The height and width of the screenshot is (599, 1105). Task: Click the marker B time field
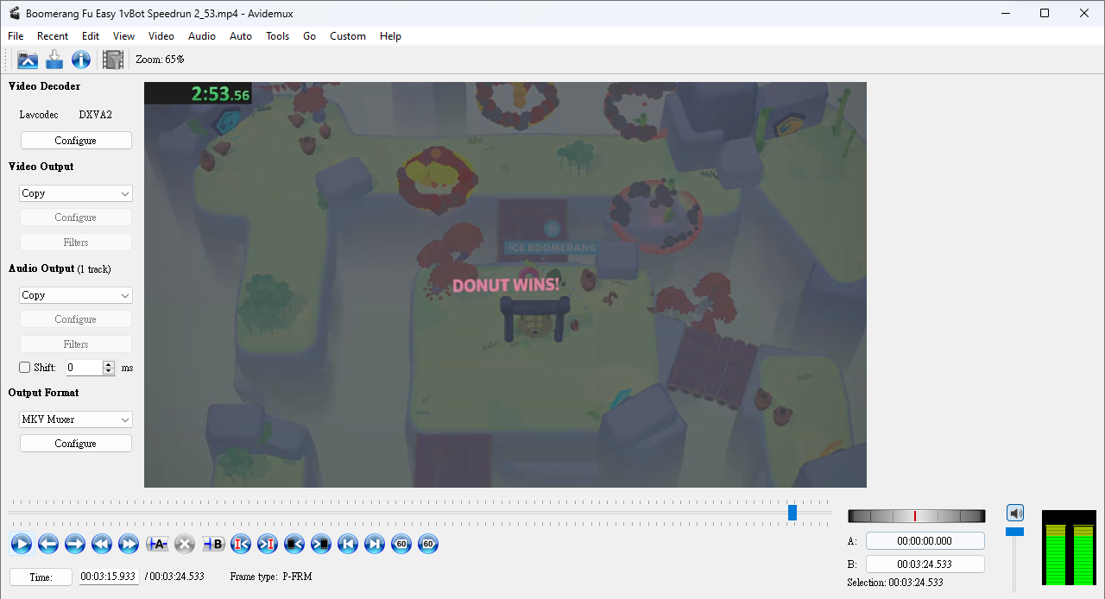[925, 564]
